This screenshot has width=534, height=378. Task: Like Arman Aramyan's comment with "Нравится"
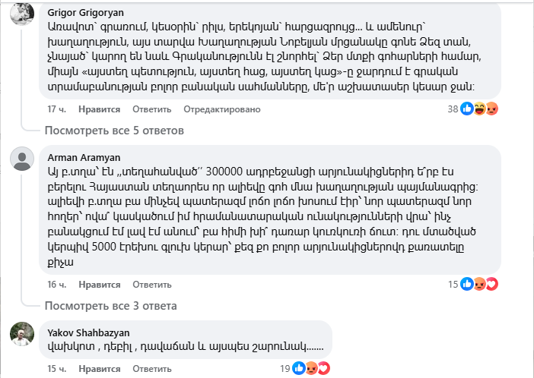coord(99,285)
